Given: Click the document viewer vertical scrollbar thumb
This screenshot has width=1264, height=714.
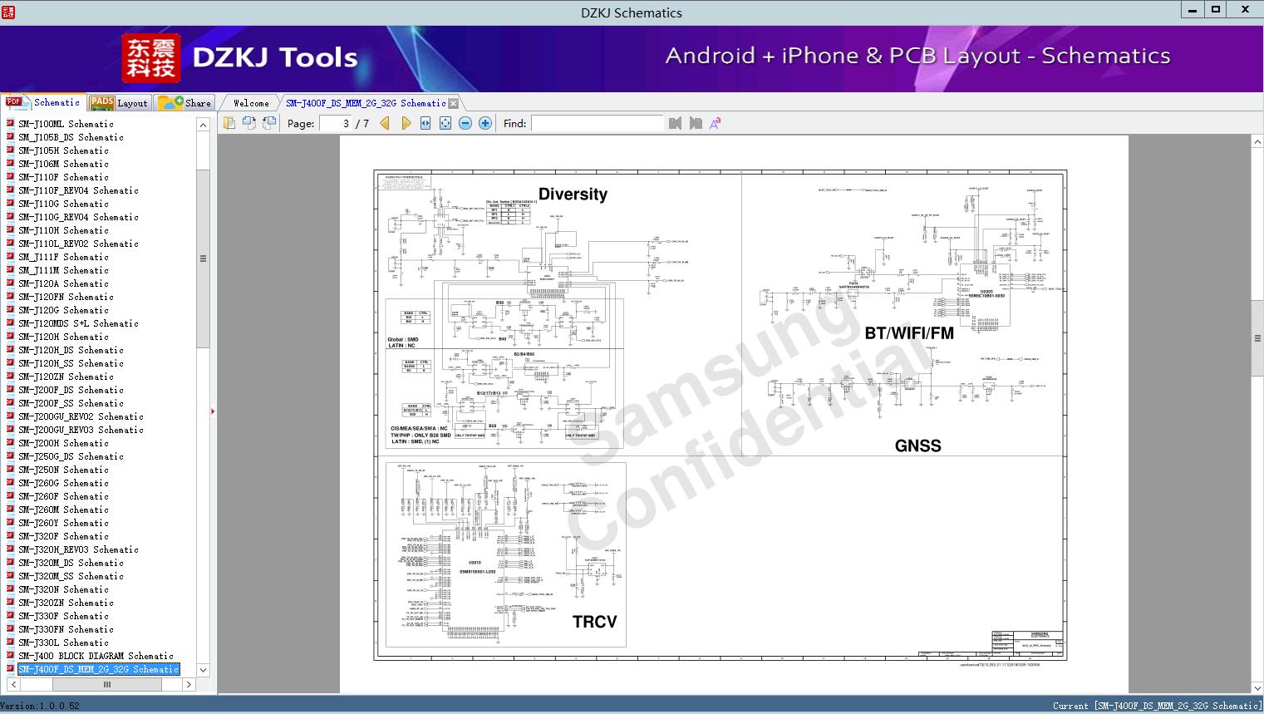Looking at the screenshot, I should (1257, 337).
